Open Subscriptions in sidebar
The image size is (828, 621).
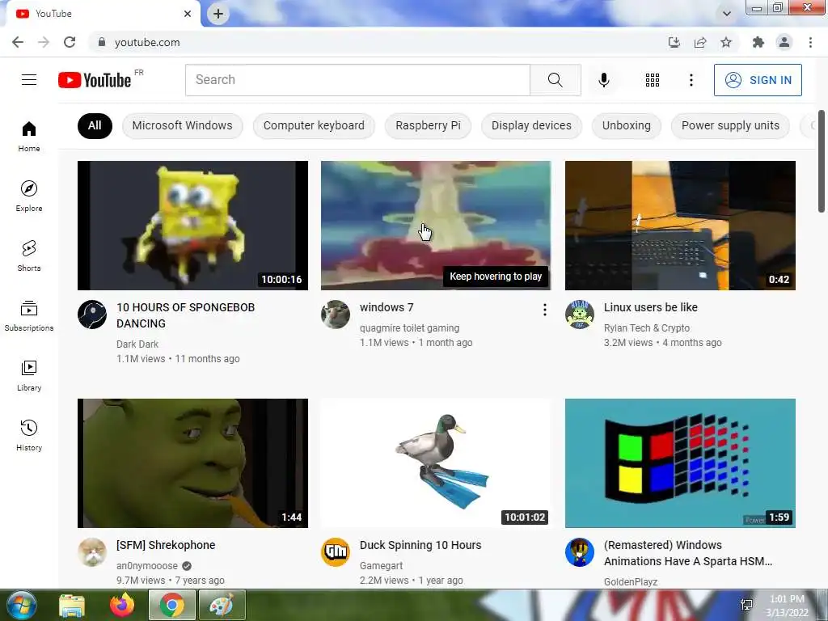pyautogui.click(x=29, y=316)
